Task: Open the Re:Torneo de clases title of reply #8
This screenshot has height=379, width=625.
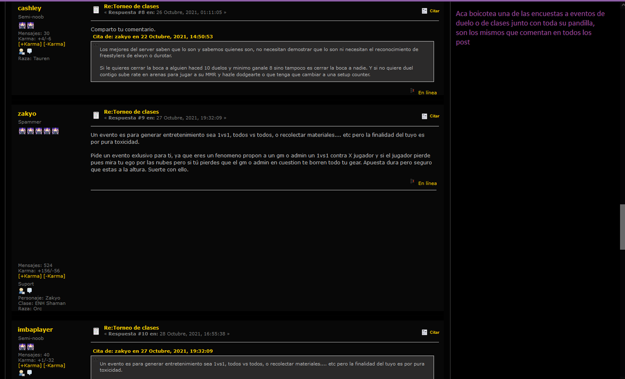Action: click(x=131, y=6)
